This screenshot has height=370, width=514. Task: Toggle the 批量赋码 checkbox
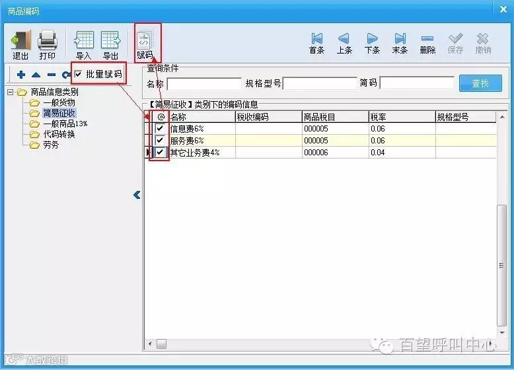click(x=78, y=75)
